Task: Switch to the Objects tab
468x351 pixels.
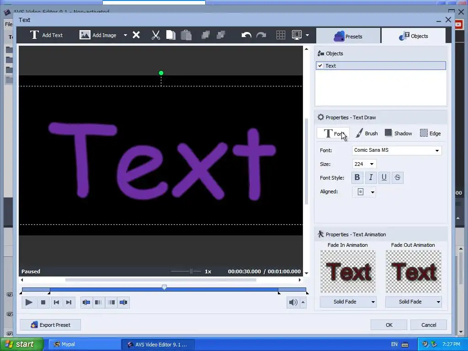Action: pos(413,36)
